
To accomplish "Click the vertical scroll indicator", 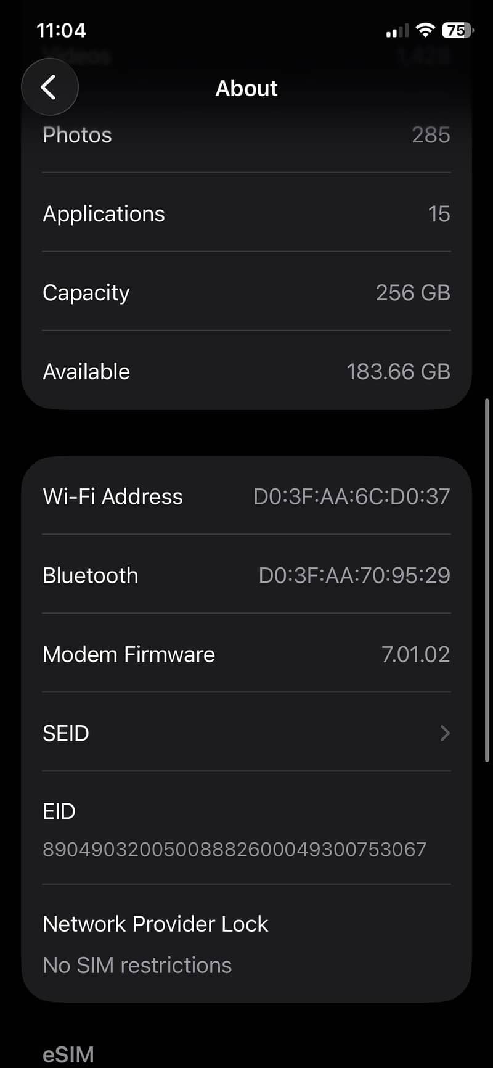I will tap(487, 580).
